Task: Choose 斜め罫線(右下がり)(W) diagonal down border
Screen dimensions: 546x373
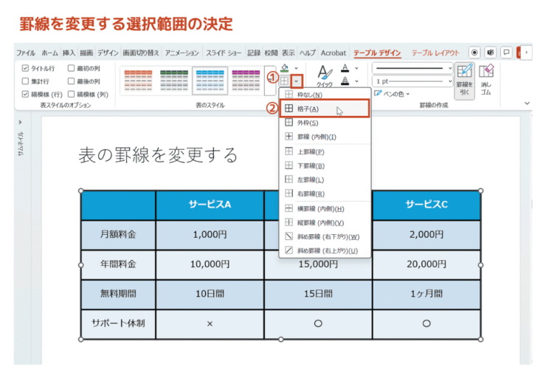Action: point(324,236)
